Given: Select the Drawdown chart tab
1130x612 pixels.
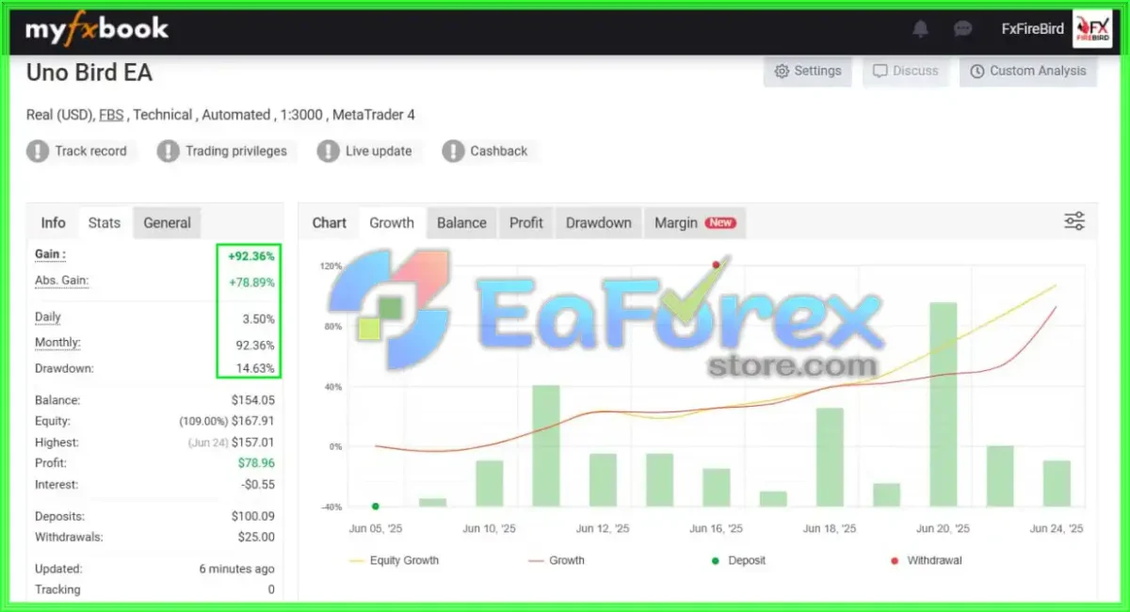Looking at the screenshot, I should coord(599,223).
